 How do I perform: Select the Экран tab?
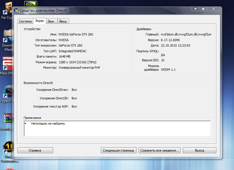pos(39,21)
